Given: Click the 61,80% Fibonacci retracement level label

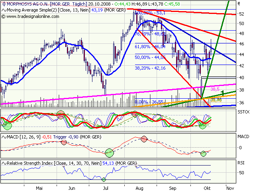Looking at the screenshot, I should [150, 47].
